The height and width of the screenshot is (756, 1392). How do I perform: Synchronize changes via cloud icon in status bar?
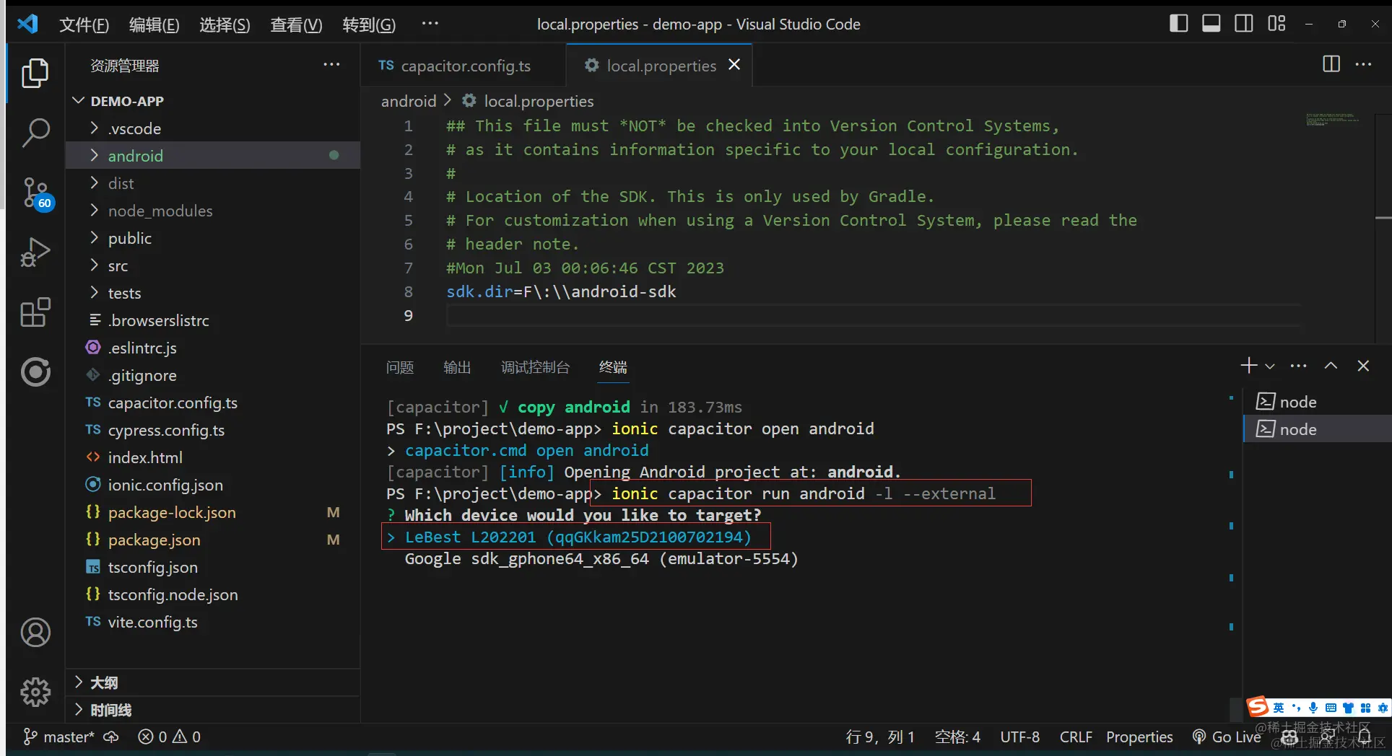point(111,737)
